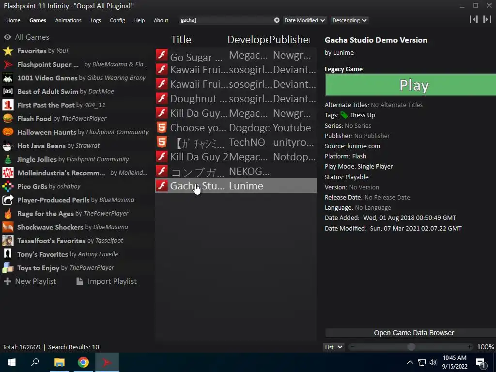
Task: Open Windows taskbar search
Action: pos(35,362)
